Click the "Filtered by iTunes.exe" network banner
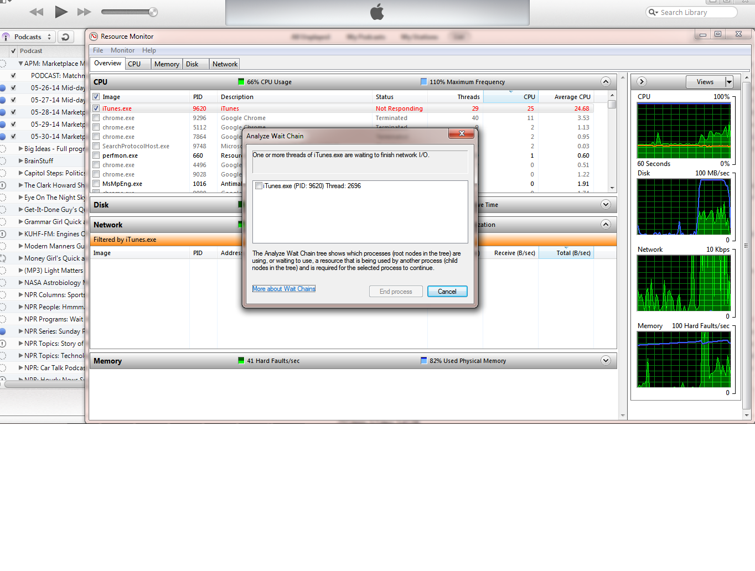The height and width of the screenshot is (571, 755). click(x=353, y=240)
